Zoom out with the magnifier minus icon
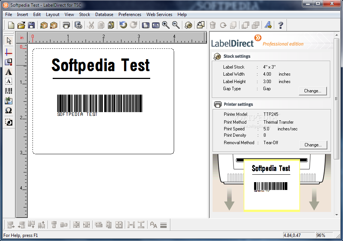 (176, 25)
